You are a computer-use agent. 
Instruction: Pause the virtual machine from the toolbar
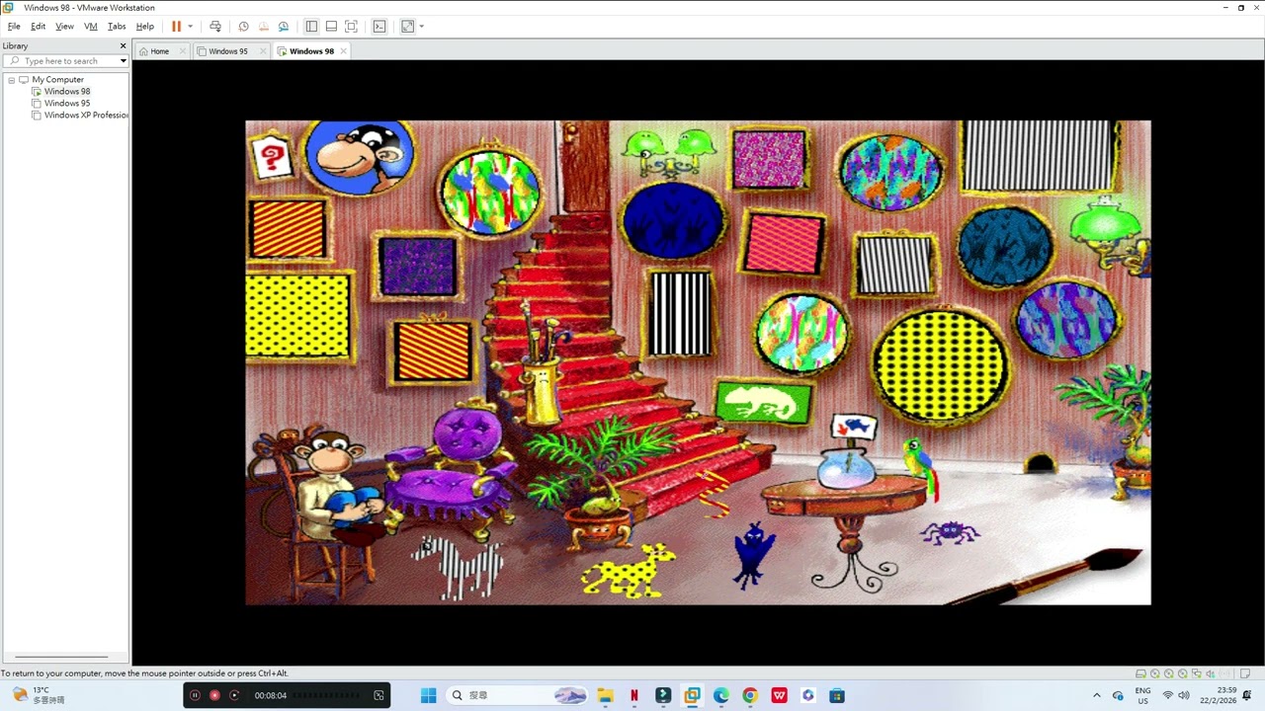pyautogui.click(x=176, y=27)
